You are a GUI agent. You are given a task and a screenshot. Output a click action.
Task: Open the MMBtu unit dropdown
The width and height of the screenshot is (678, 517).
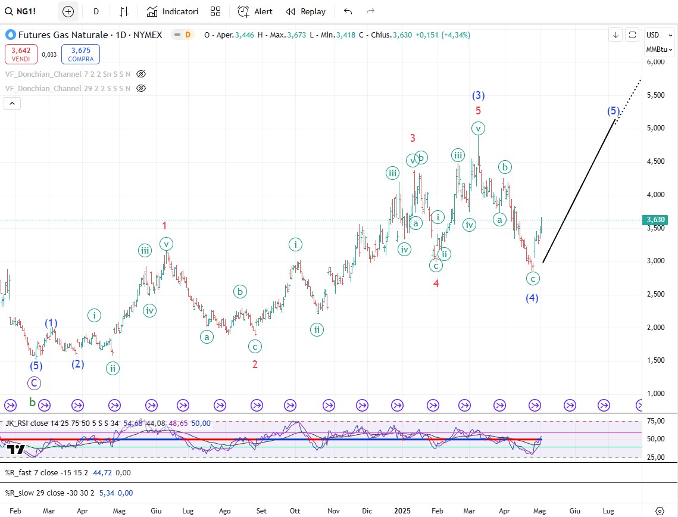[660, 49]
